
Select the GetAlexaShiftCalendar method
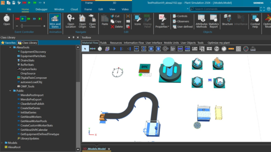click(x=34, y=130)
